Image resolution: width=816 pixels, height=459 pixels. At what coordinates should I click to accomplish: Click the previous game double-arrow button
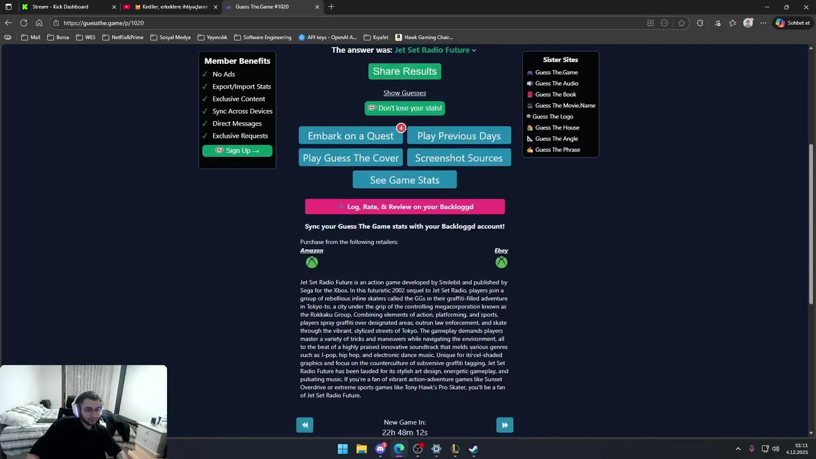[305, 425]
